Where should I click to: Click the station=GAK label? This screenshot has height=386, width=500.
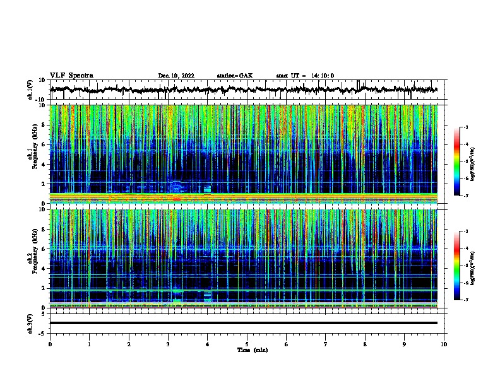[x=235, y=76]
